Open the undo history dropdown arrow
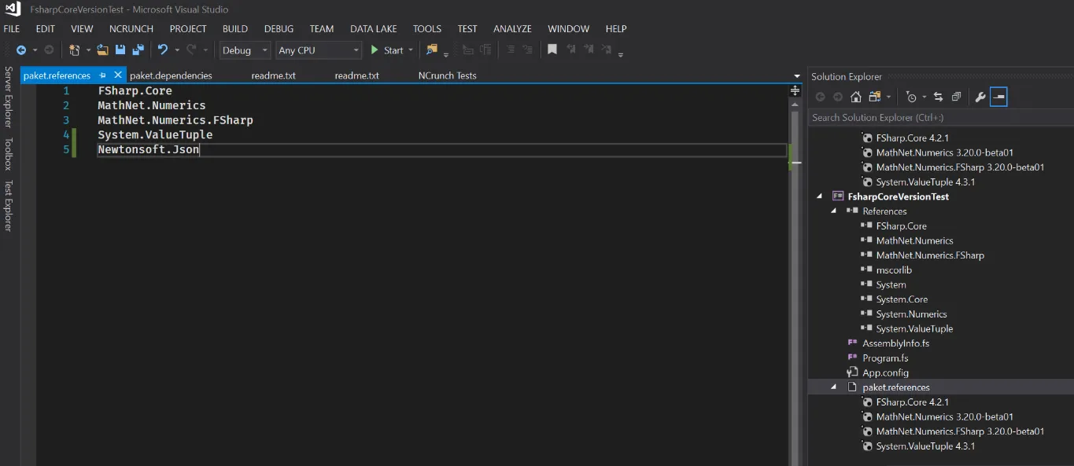Viewport: 1074px width, 466px height. pos(177,50)
